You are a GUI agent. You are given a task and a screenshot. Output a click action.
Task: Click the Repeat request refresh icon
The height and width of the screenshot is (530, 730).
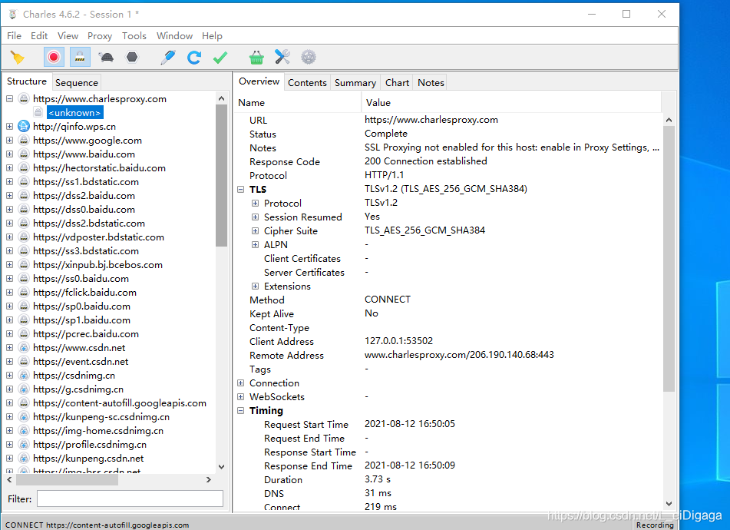(x=194, y=58)
